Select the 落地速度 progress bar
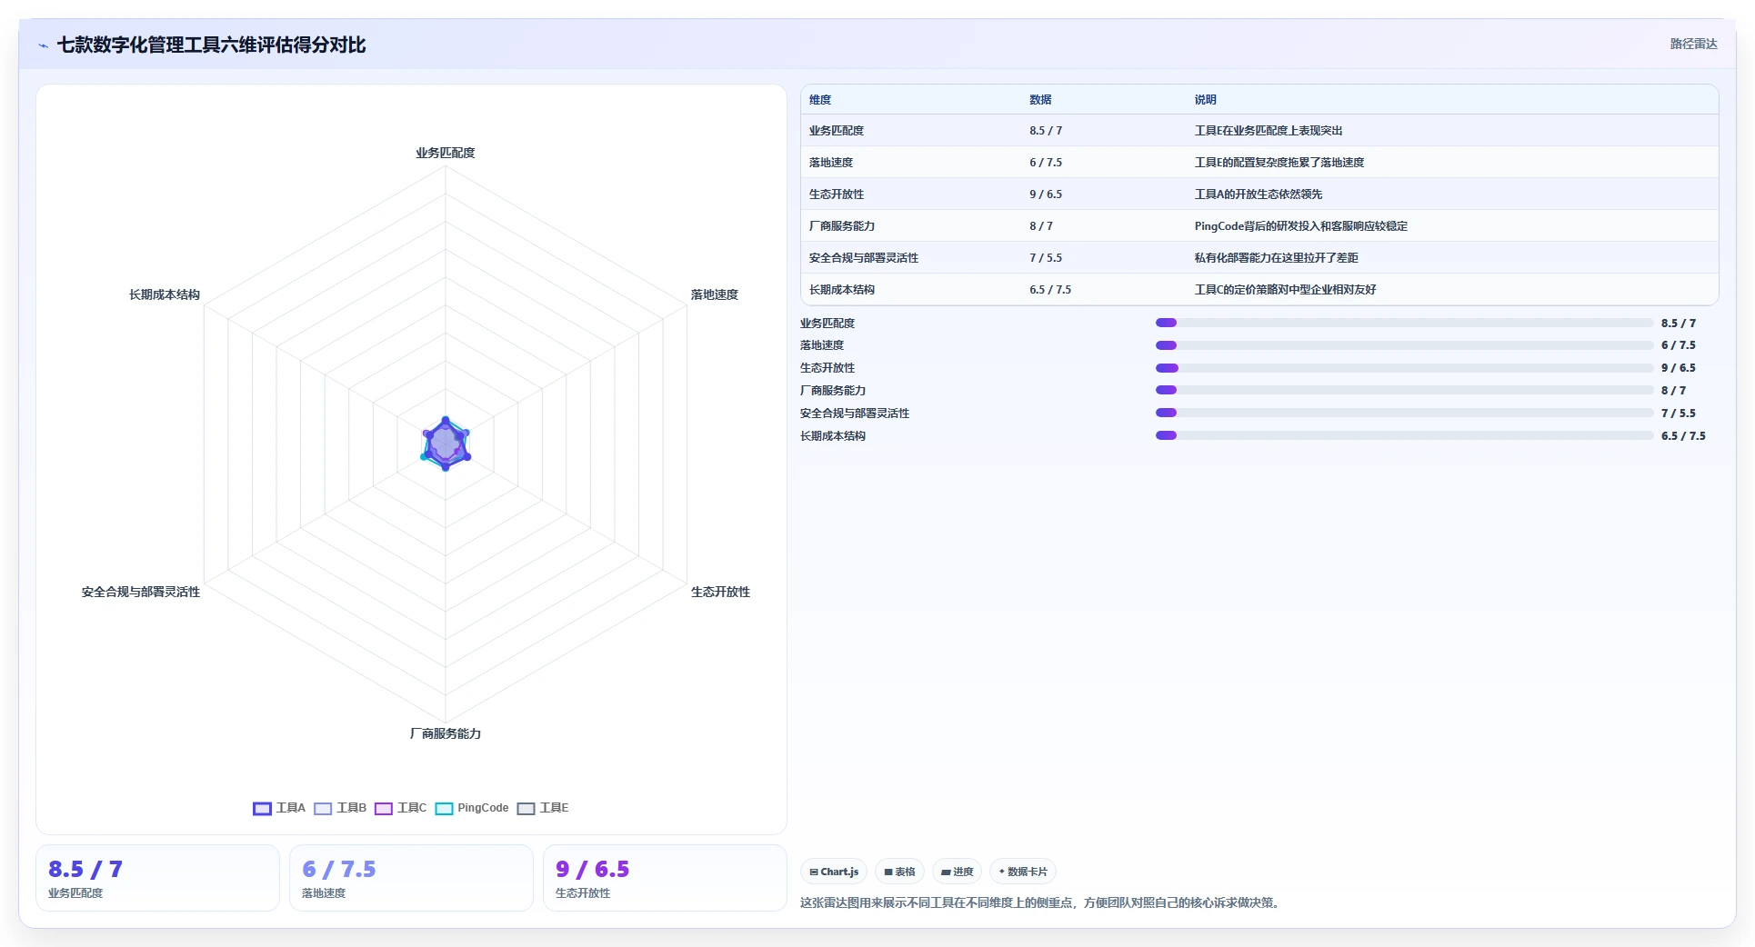 click(x=1404, y=345)
